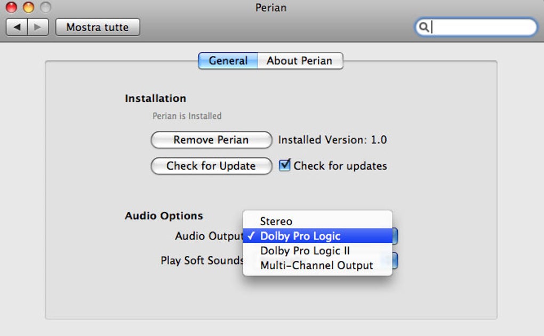Expand the Play Soft Sounds dropdown
This screenshot has height=336, width=544.
point(395,260)
